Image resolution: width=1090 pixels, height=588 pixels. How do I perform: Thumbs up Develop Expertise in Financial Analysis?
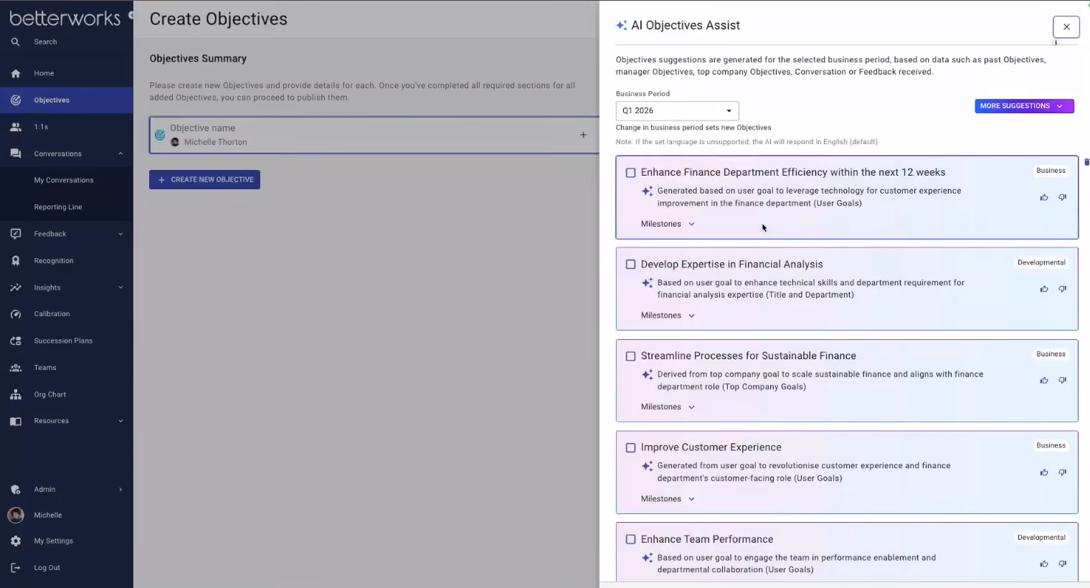point(1044,289)
